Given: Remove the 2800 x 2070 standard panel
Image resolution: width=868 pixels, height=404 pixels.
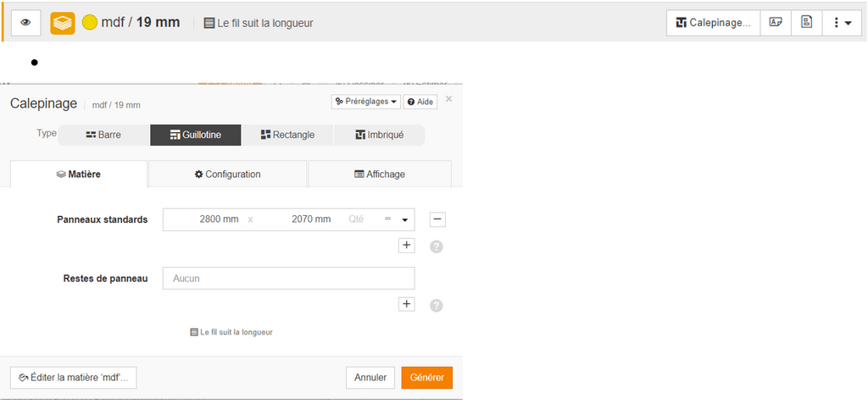Looking at the screenshot, I should pyautogui.click(x=437, y=220).
